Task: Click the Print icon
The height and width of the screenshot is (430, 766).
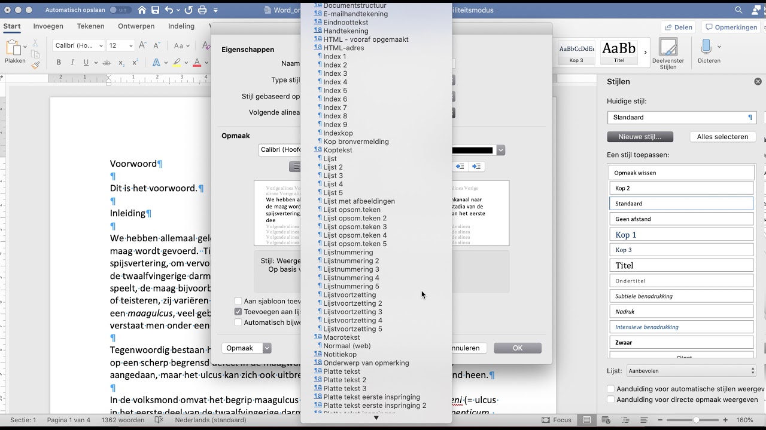Action: click(x=202, y=10)
